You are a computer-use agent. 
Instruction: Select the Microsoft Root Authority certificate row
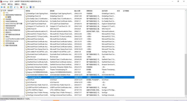[x=36, y=39]
